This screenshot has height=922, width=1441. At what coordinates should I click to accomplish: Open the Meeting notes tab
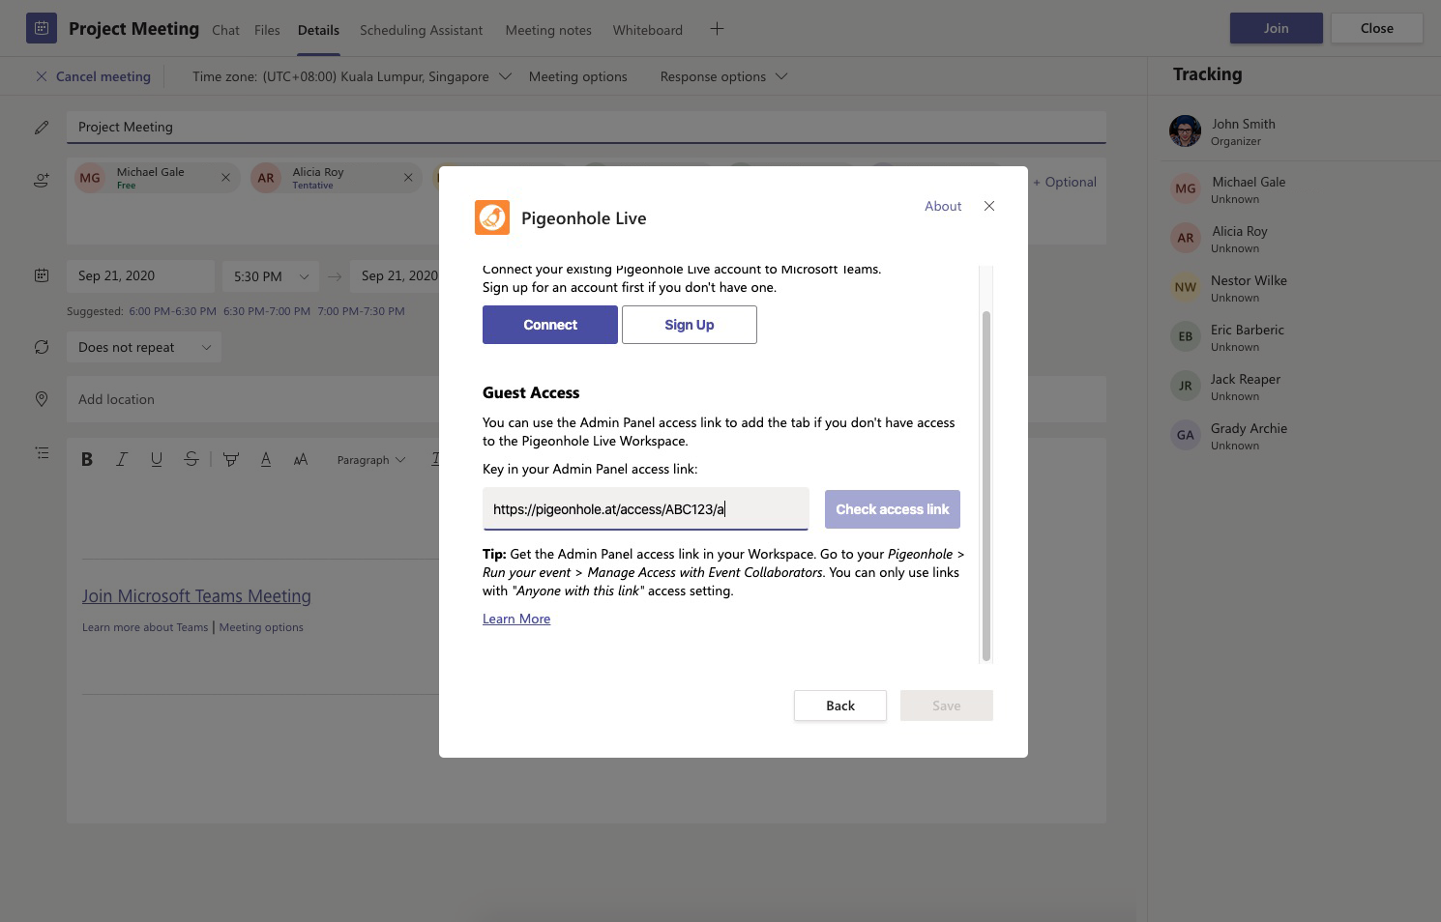(x=548, y=30)
